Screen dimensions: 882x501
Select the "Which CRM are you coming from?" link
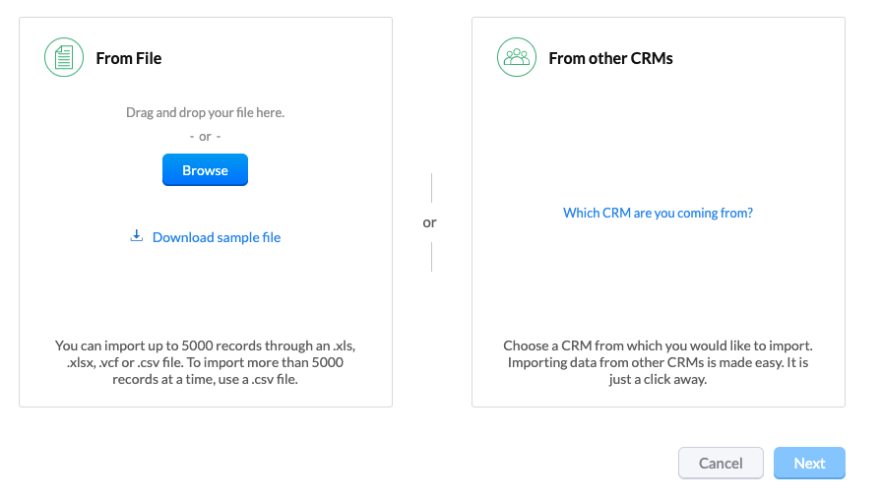click(658, 213)
